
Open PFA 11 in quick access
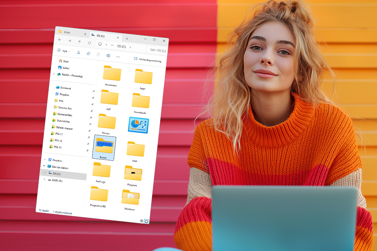point(57,134)
